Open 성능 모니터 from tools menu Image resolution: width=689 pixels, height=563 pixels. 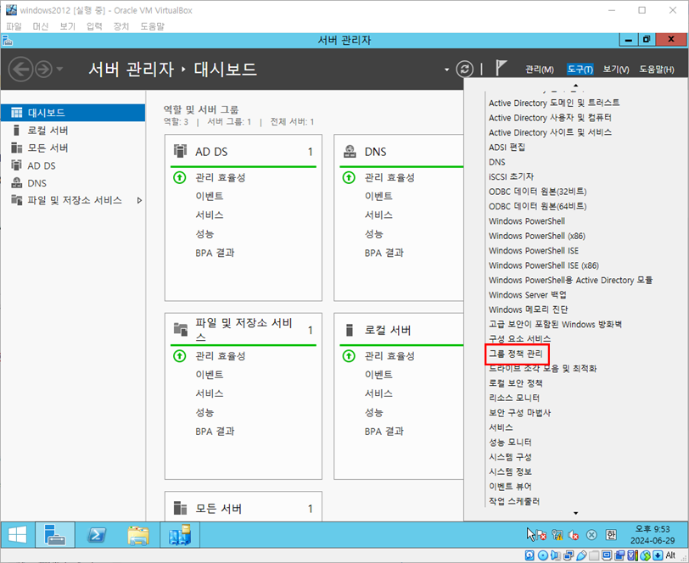click(x=510, y=442)
